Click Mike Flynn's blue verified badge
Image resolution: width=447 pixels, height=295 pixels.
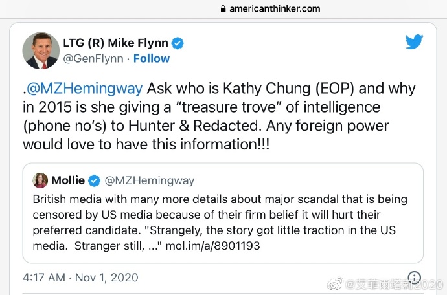[177, 43]
